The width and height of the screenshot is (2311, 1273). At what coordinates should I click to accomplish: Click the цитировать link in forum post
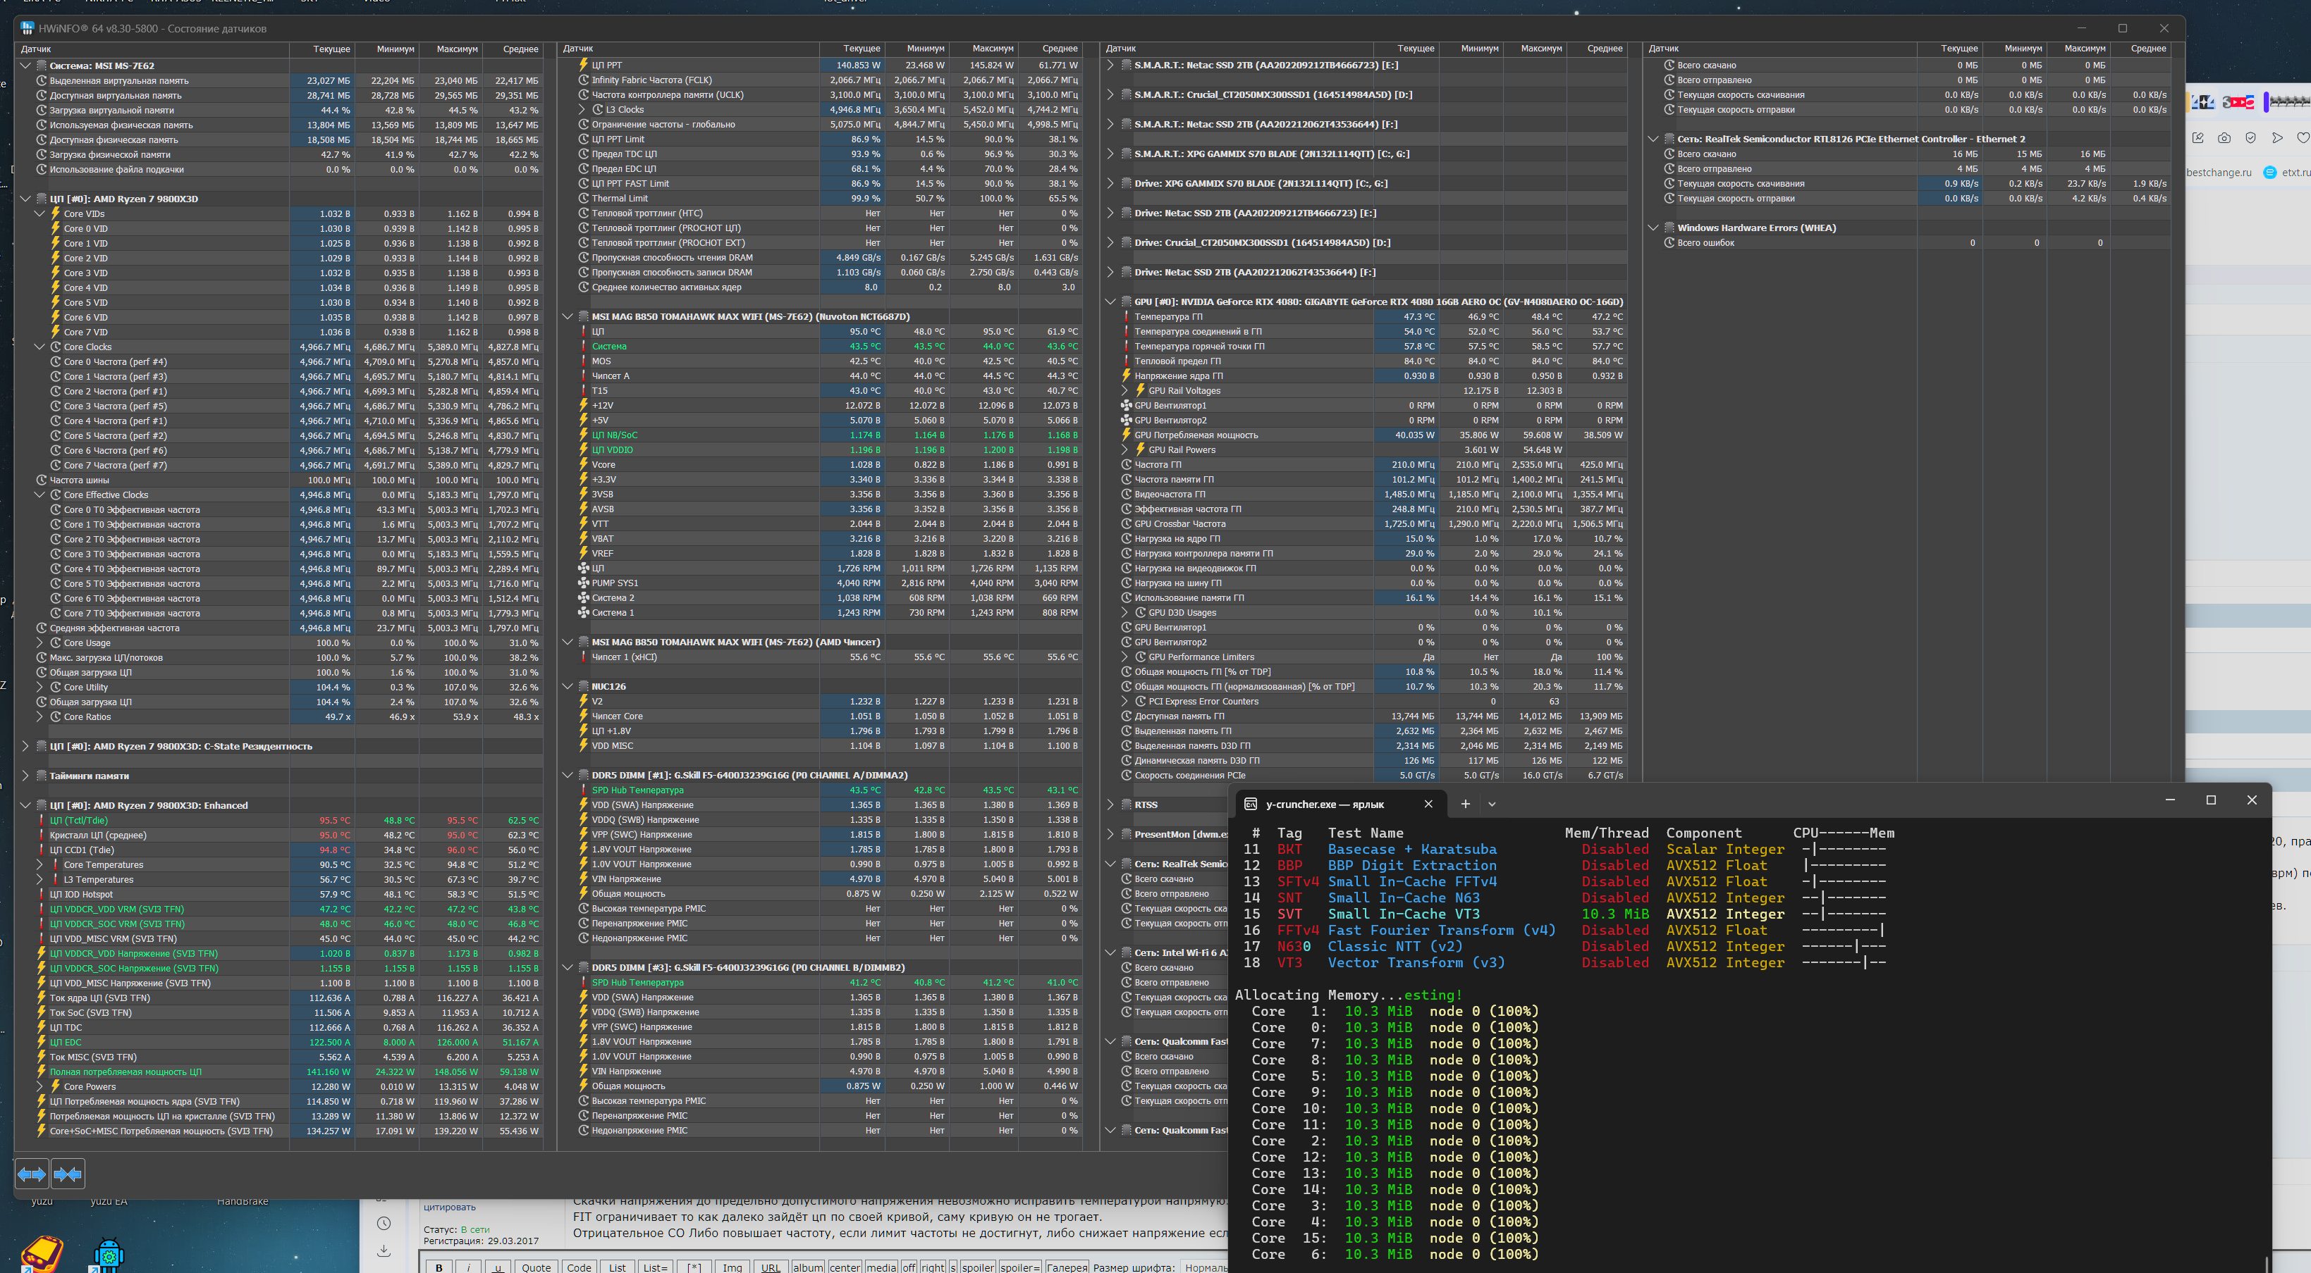450,1207
